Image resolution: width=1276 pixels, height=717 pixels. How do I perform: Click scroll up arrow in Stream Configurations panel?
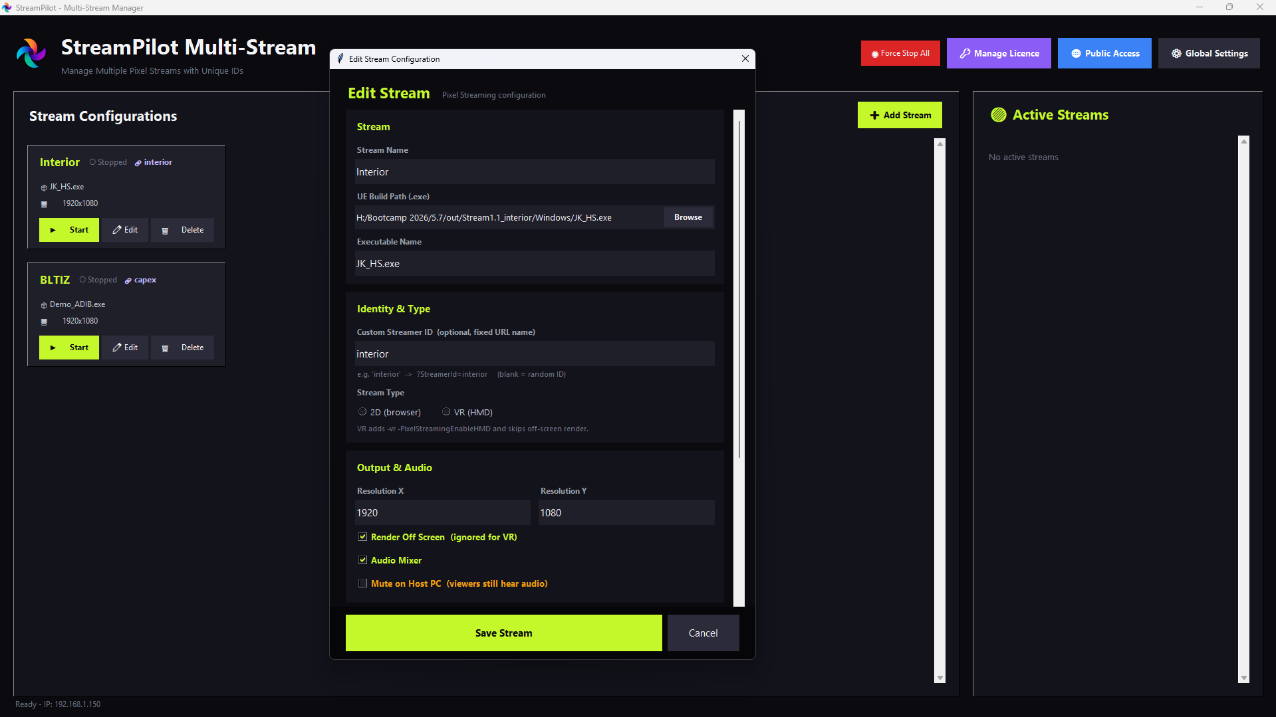(940, 144)
